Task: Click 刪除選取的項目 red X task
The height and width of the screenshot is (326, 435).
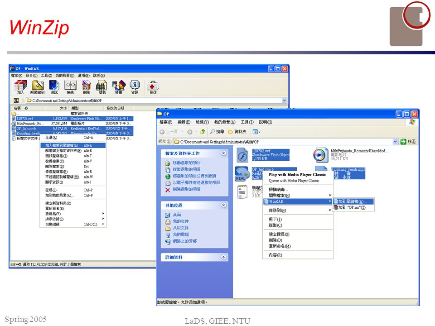Action: point(183,189)
